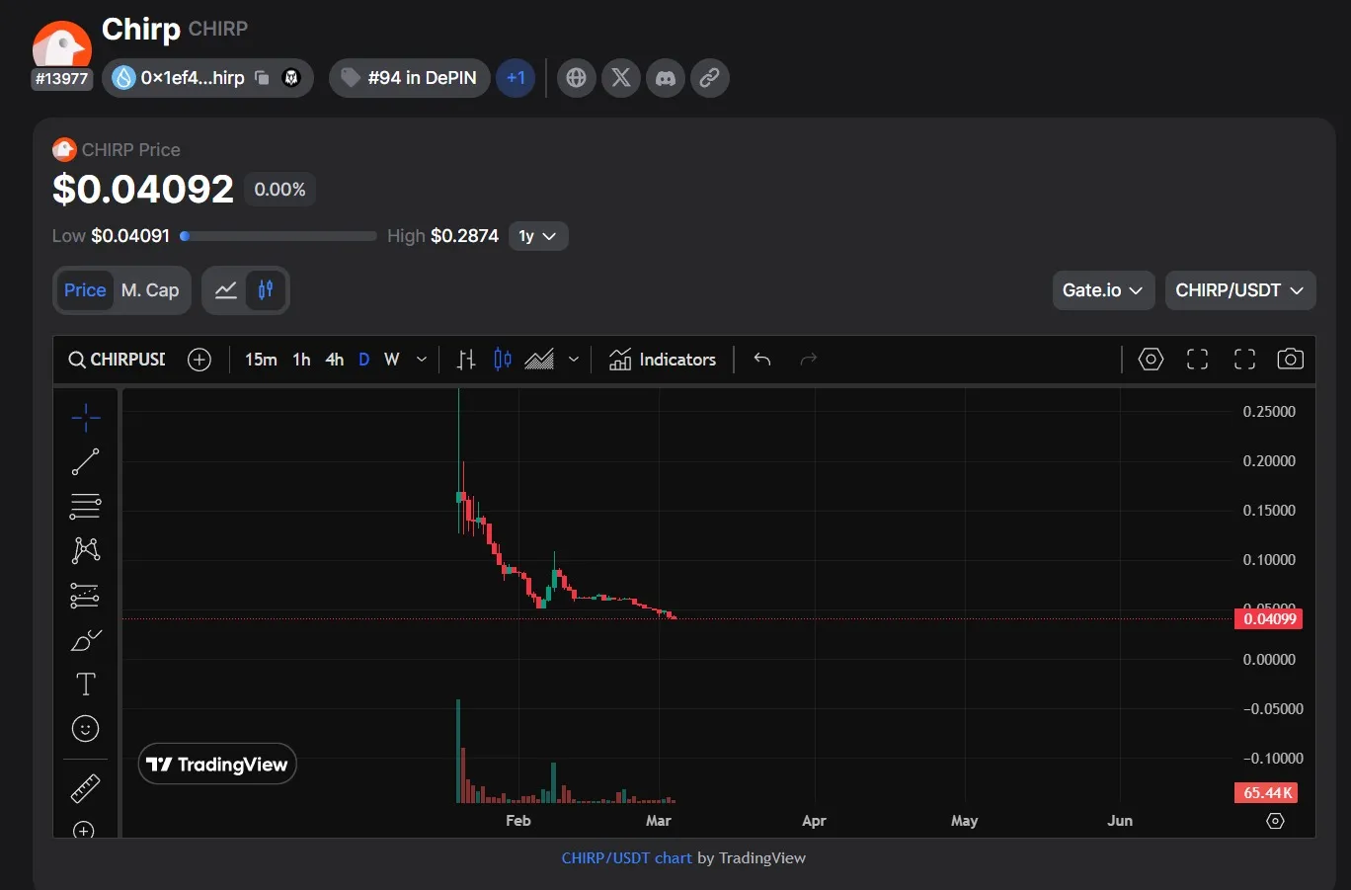Open the Gate.io exchange dropdown

click(1102, 290)
